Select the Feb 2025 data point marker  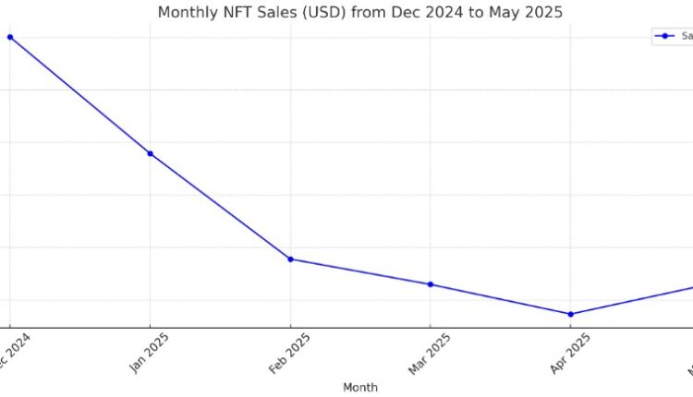pyautogui.click(x=290, y=259)
